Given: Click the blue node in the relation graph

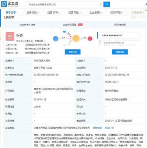Looking at the screenshot, I should pyautogui.click(x=56, y=39).
